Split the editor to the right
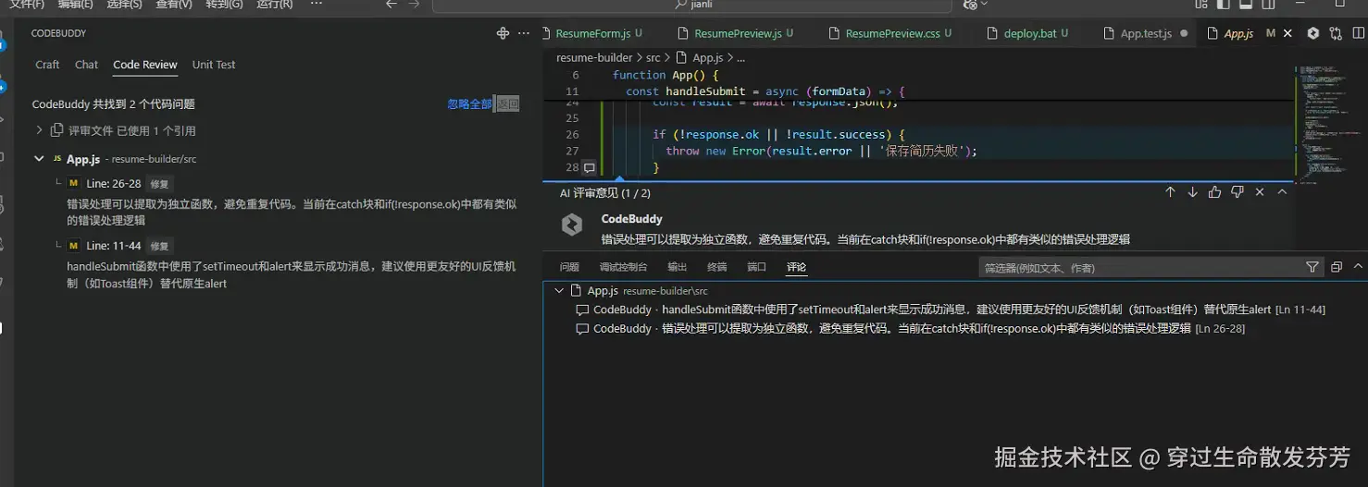This screenshot has height=487, width=1368. point(1358,33)
